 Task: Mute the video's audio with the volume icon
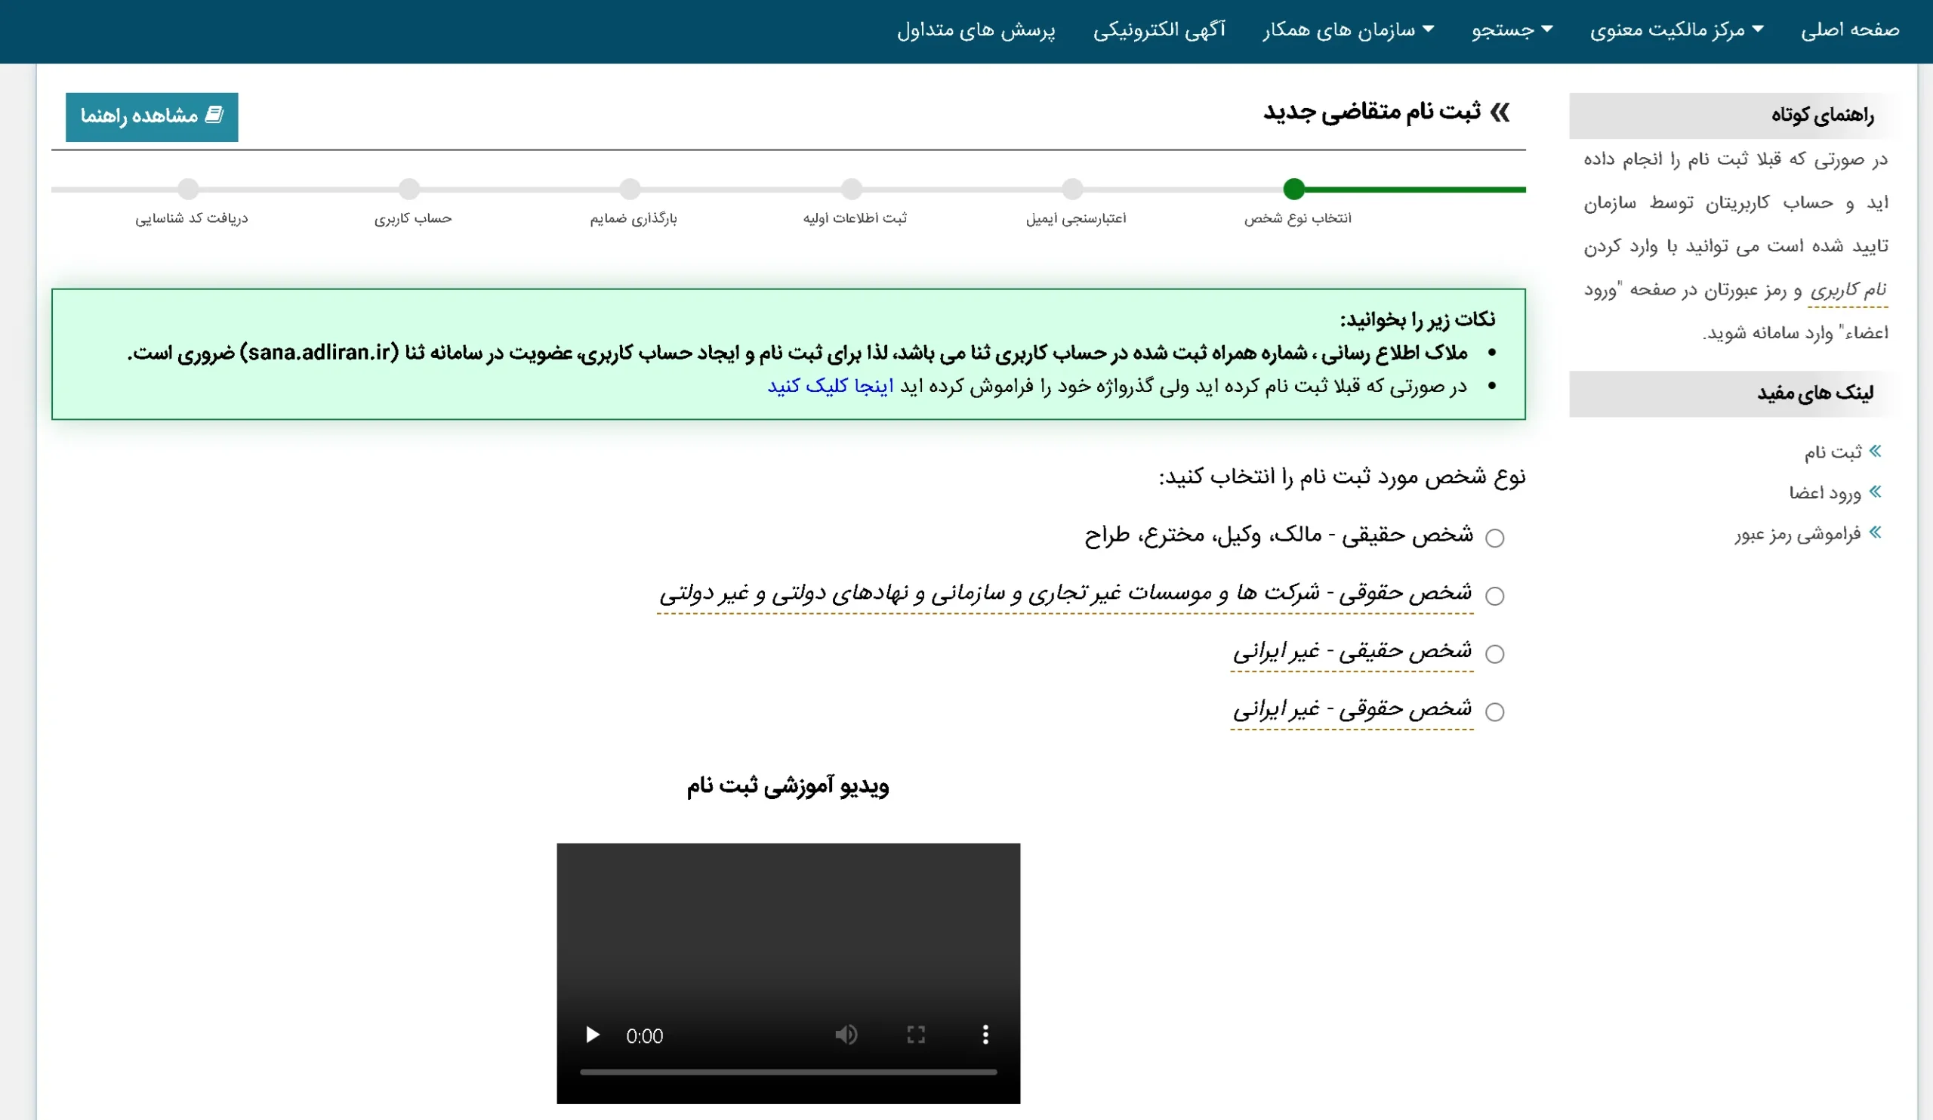847,1035
